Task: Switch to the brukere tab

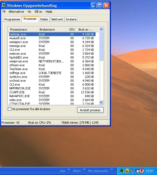Action: coord(71,19)
